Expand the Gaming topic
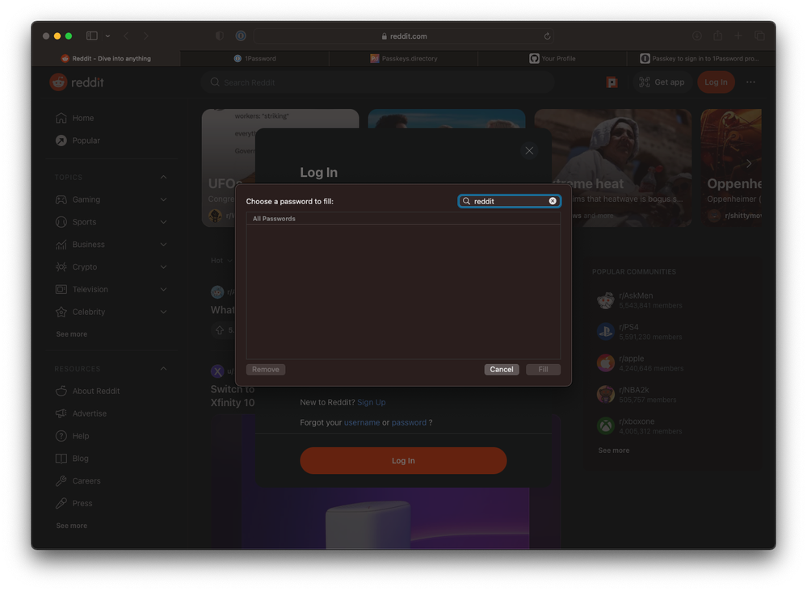The height and width of the screenshot is (591, 807). click(163, 199)
